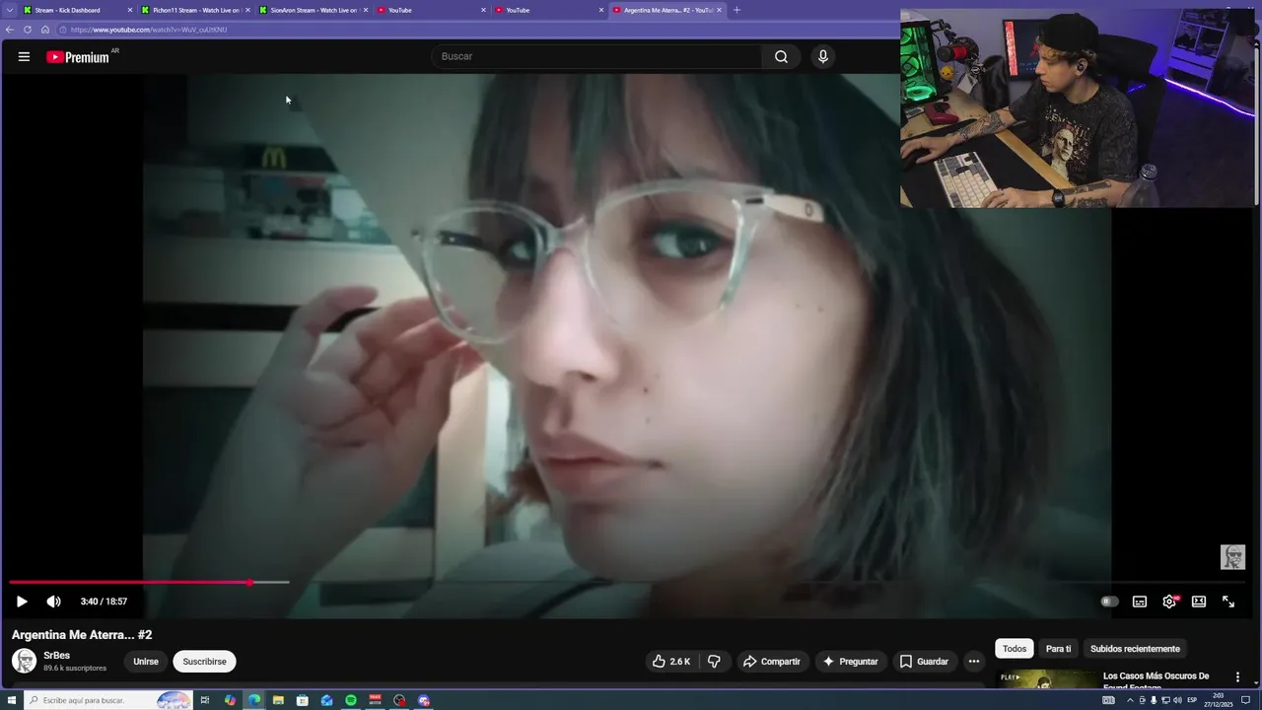Open the SrBes channel name link
1262x710 pixels.
pos(56,655)
